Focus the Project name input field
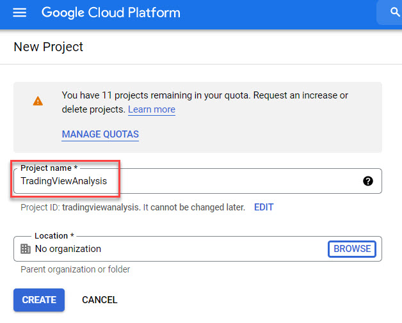Viewport: 402px width, 323px height. pos(198,181)
